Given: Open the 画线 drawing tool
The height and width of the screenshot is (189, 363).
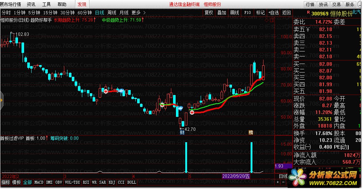Looking at the screenshot, I should pyautogui.click(x=234, y=13).
